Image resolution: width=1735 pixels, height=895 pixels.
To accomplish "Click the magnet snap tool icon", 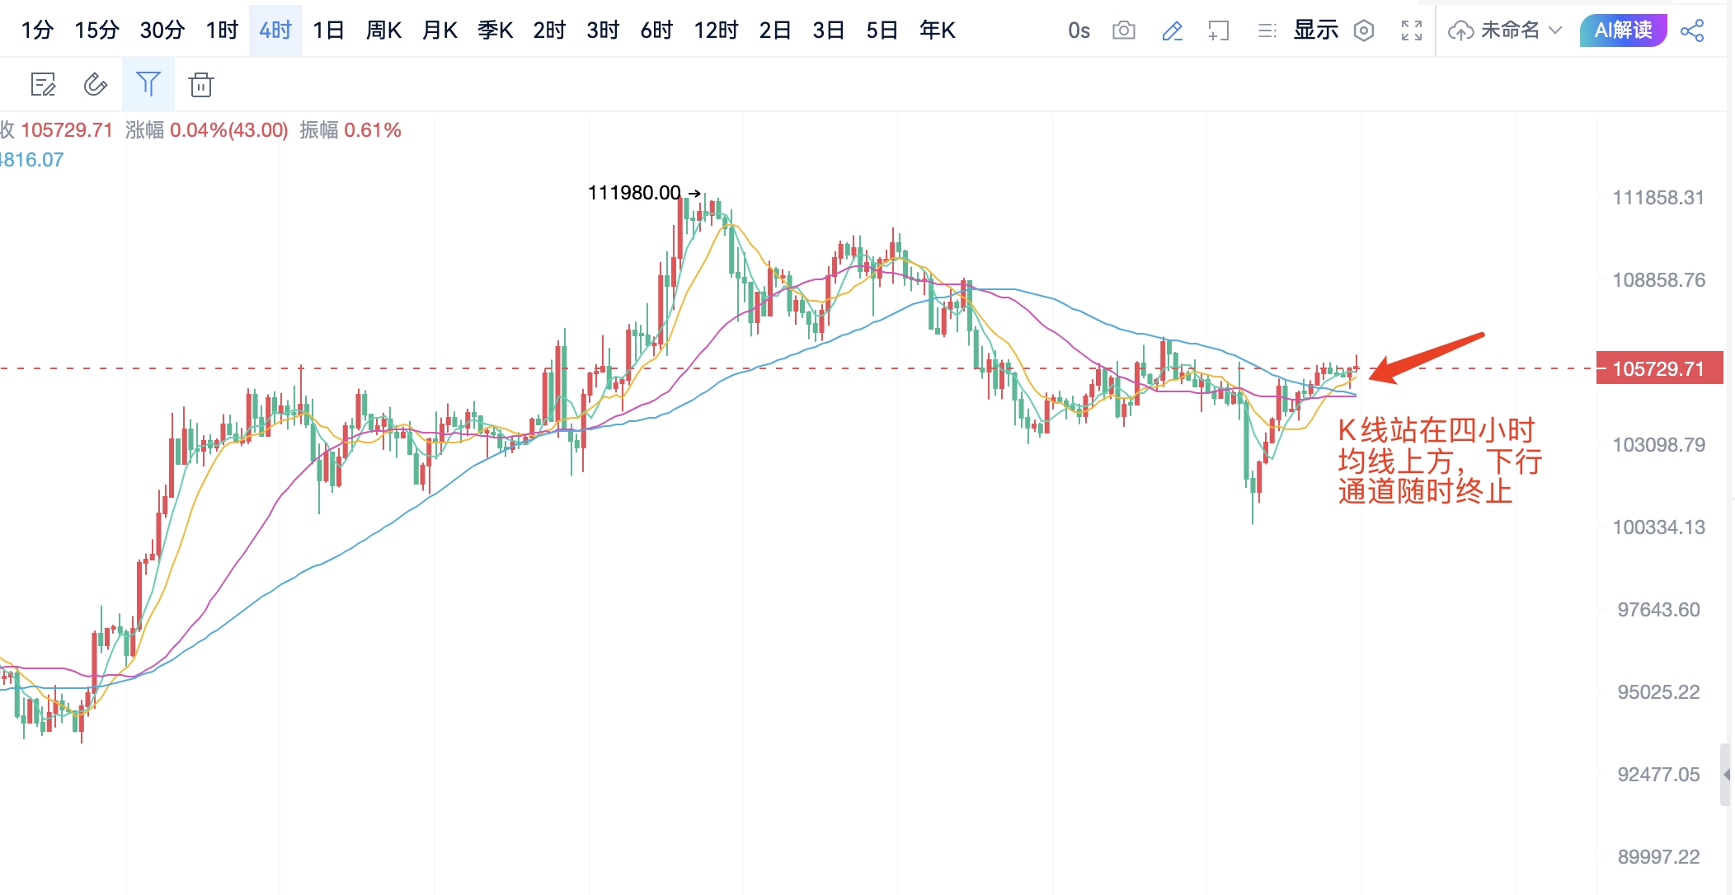I will (x=96, y=84).
